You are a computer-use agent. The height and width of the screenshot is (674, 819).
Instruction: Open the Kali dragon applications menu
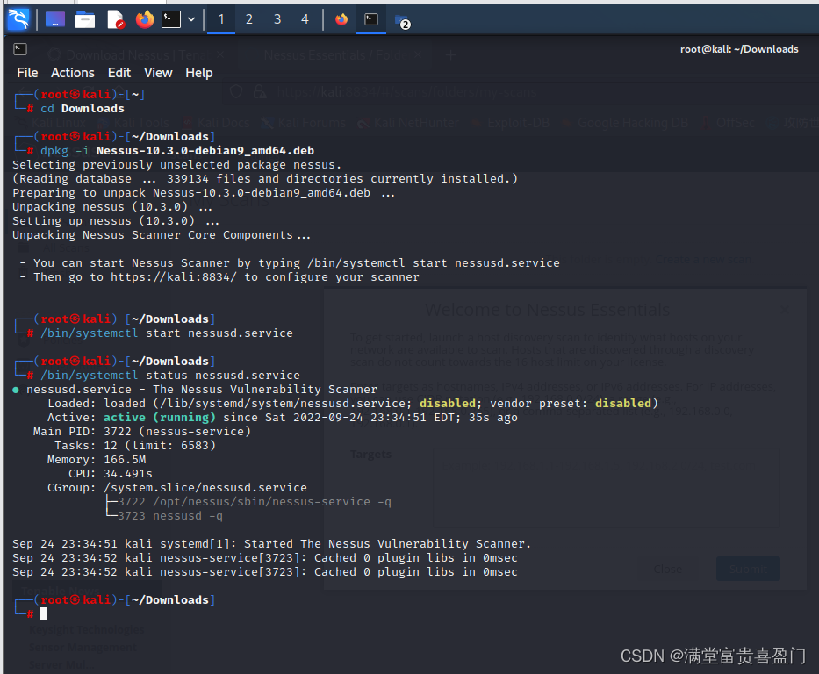coord(18,19)
